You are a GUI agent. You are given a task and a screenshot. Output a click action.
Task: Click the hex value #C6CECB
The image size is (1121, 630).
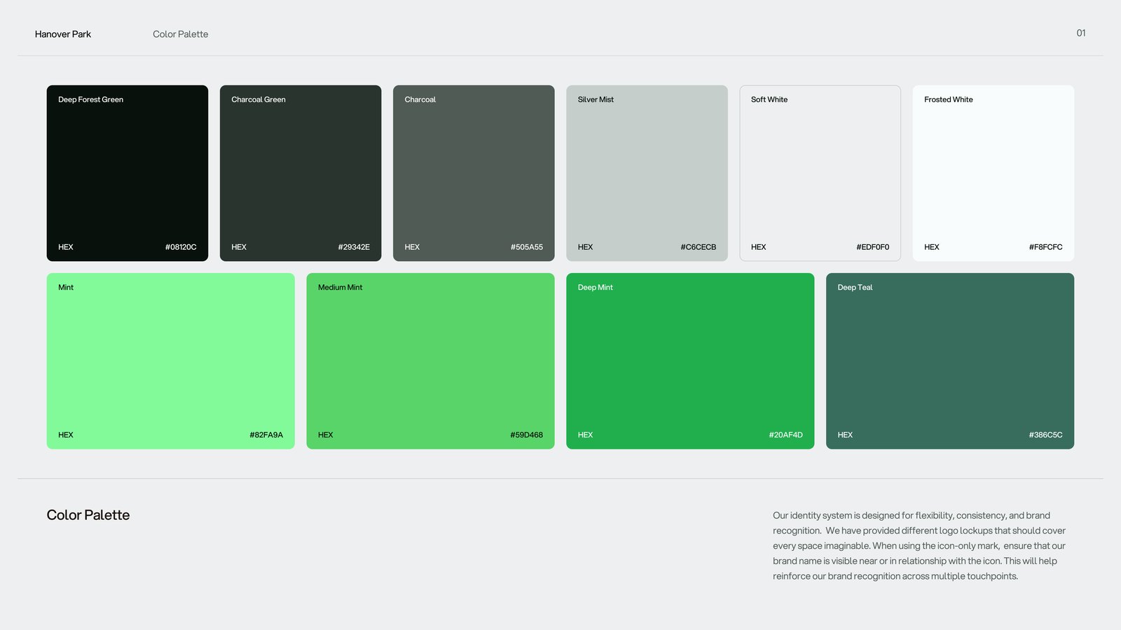(699, 247)
